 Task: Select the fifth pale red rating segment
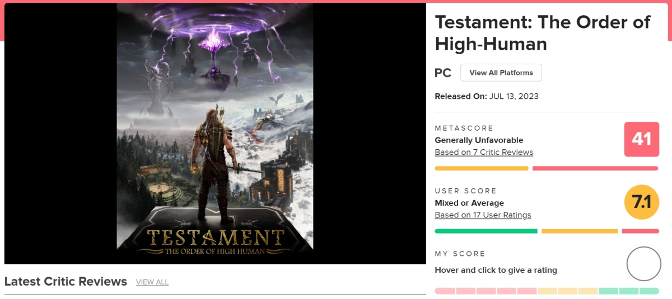tap(526, 291)
